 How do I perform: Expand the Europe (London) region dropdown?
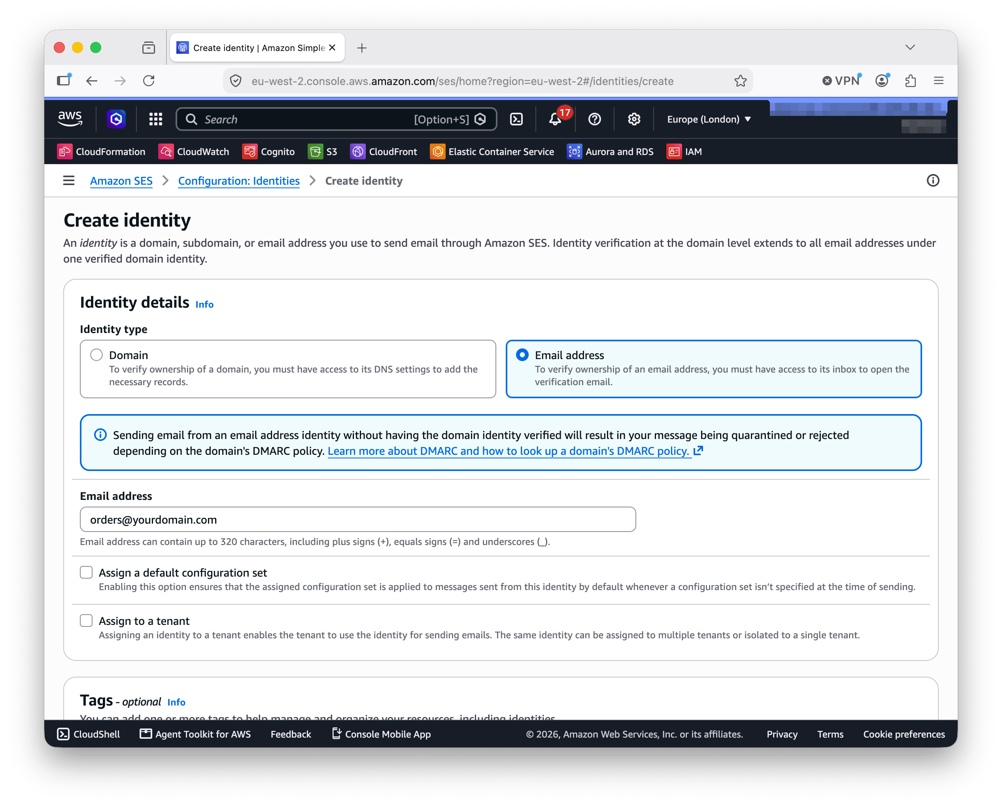click(709, 119)
